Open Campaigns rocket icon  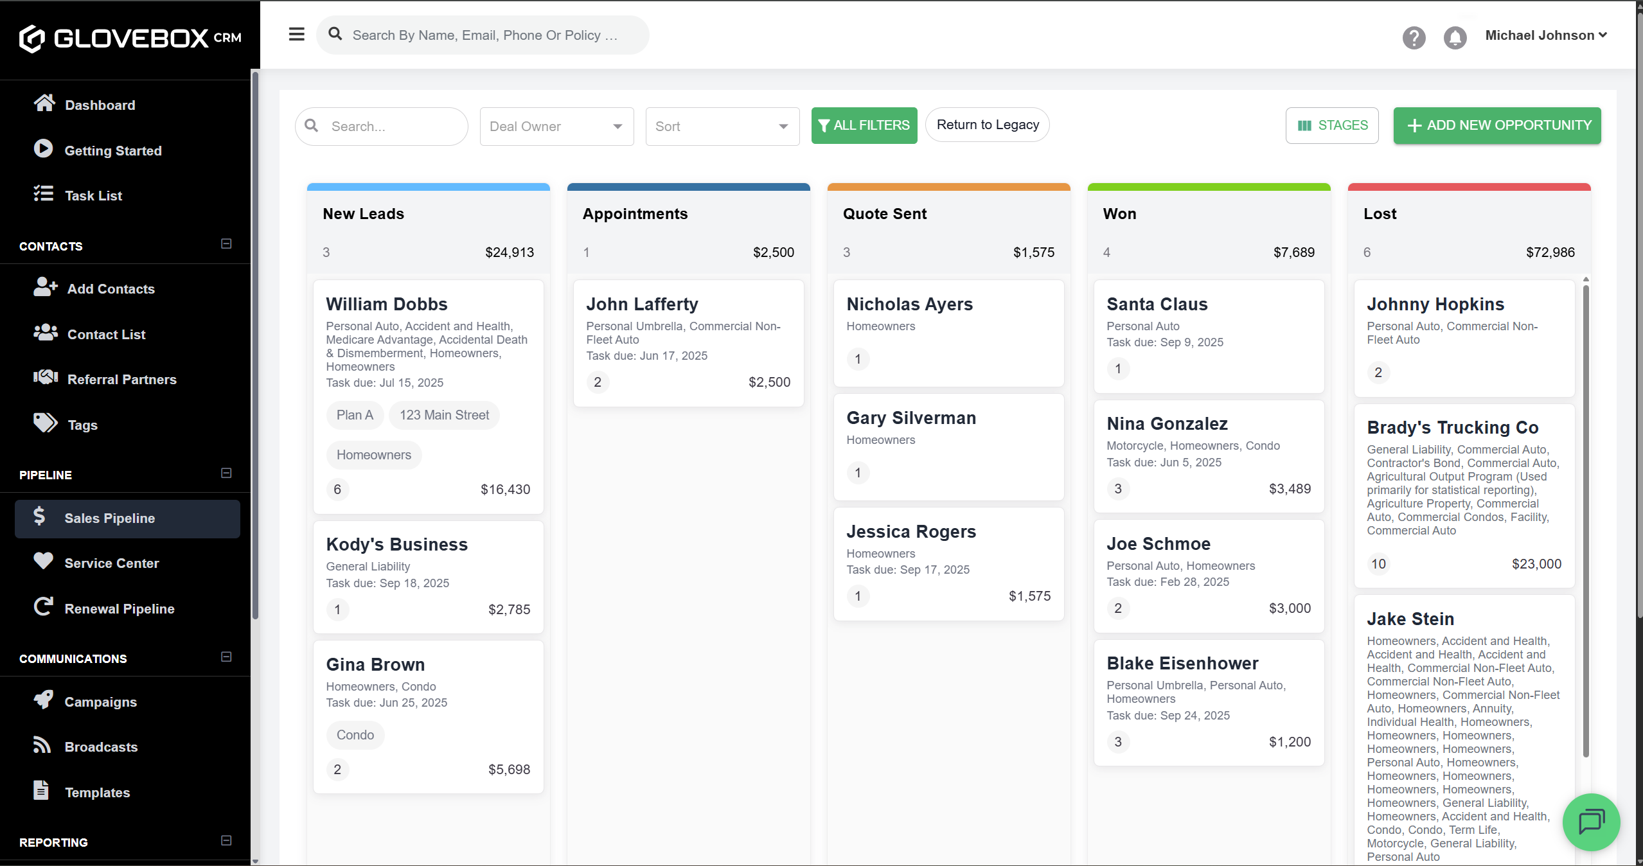pyautogui.click(x=43, y=700)
